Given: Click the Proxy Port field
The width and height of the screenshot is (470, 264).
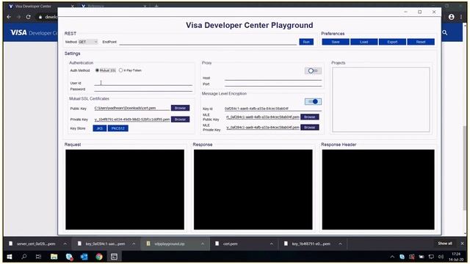Looking at the screenshot, I should [273, 84].
